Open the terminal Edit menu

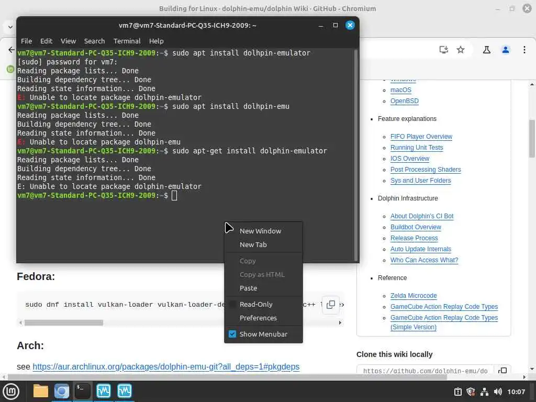pos(46,41)
